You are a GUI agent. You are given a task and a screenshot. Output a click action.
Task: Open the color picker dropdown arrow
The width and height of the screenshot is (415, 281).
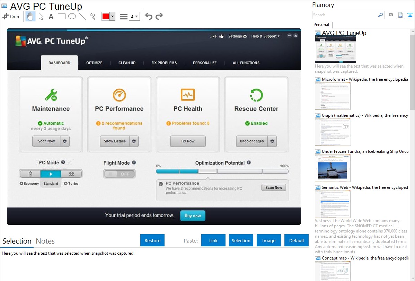click(112, 16)
